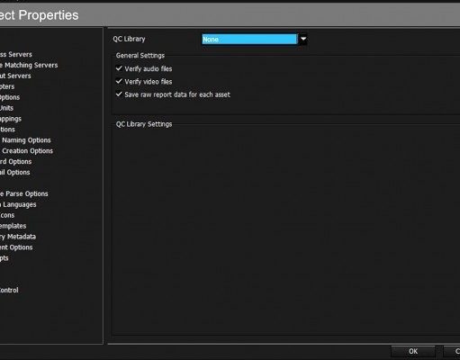Select the None field in QC Library
The width and height of the screenshot is (460, 360).
tap(249, 39)
